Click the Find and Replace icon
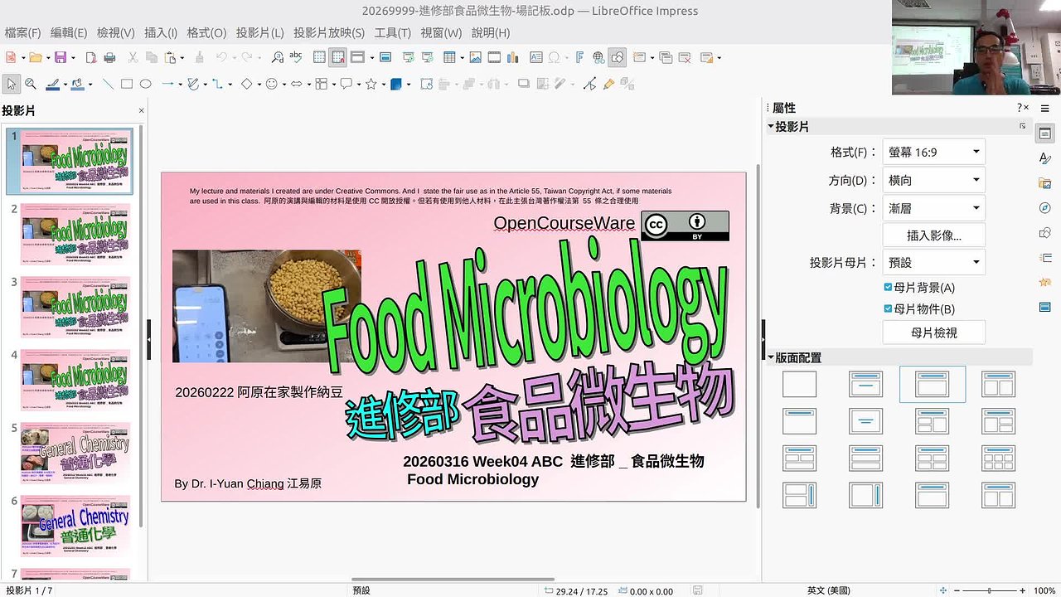 point(278,58)
